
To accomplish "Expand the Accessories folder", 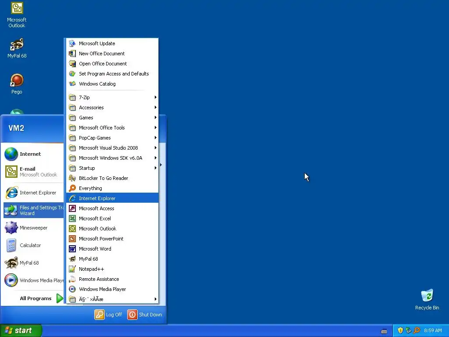I will tap(112, 108).
